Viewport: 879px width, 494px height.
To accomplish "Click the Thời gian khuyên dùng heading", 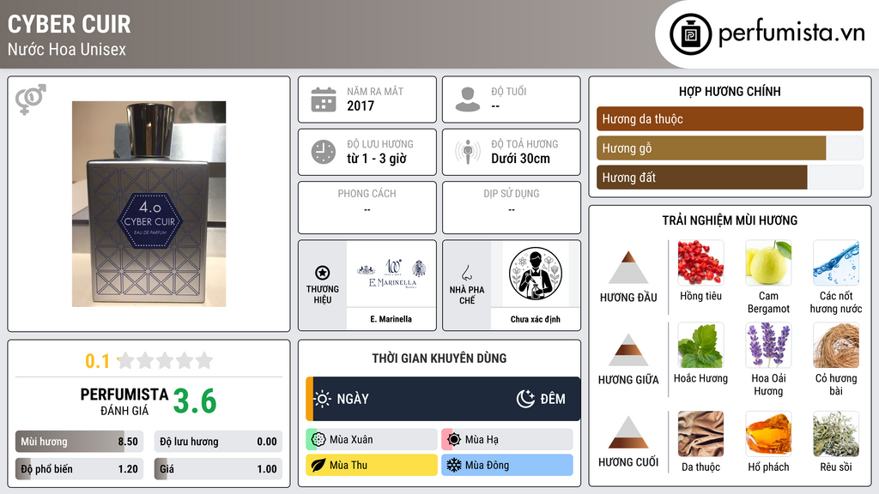I will coord(439,358).
